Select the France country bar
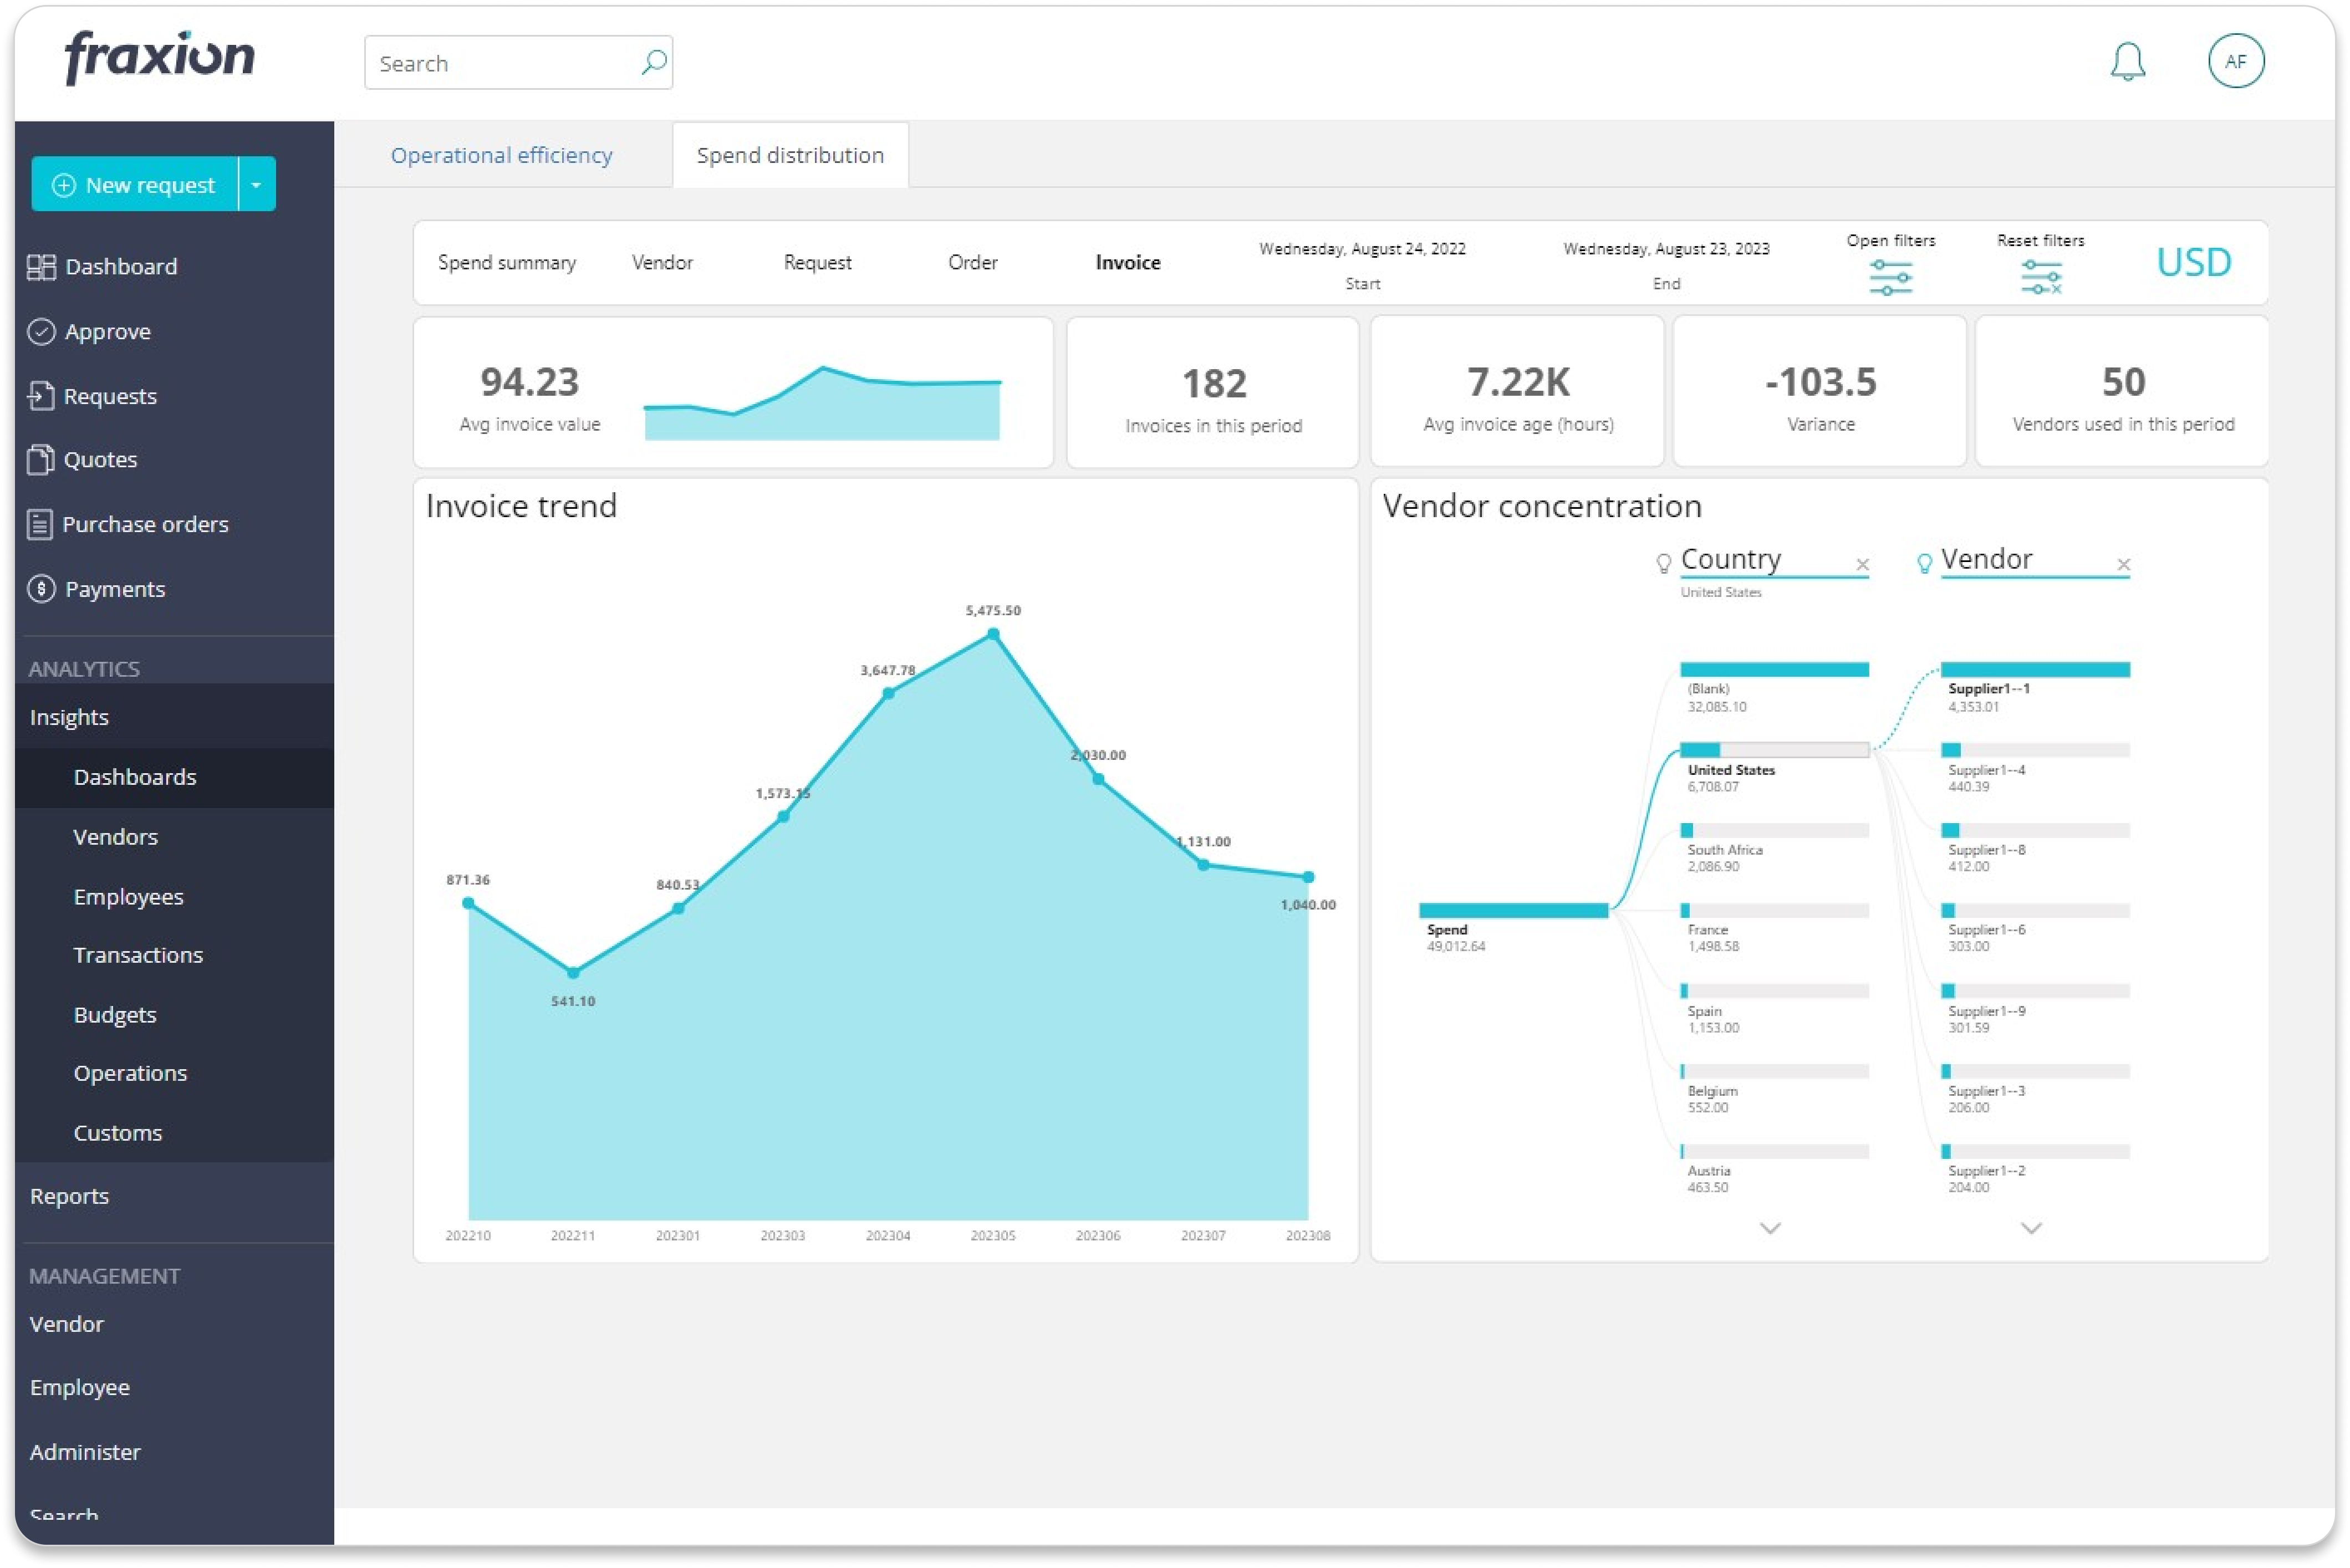2350x1568 pixels. click(1774, 911)
